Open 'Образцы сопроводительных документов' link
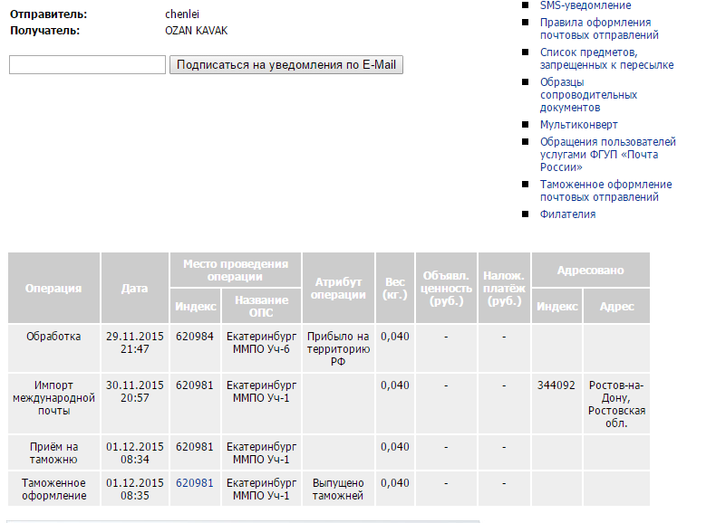Viewport: 716px width, 523px height. coord(588,95)
